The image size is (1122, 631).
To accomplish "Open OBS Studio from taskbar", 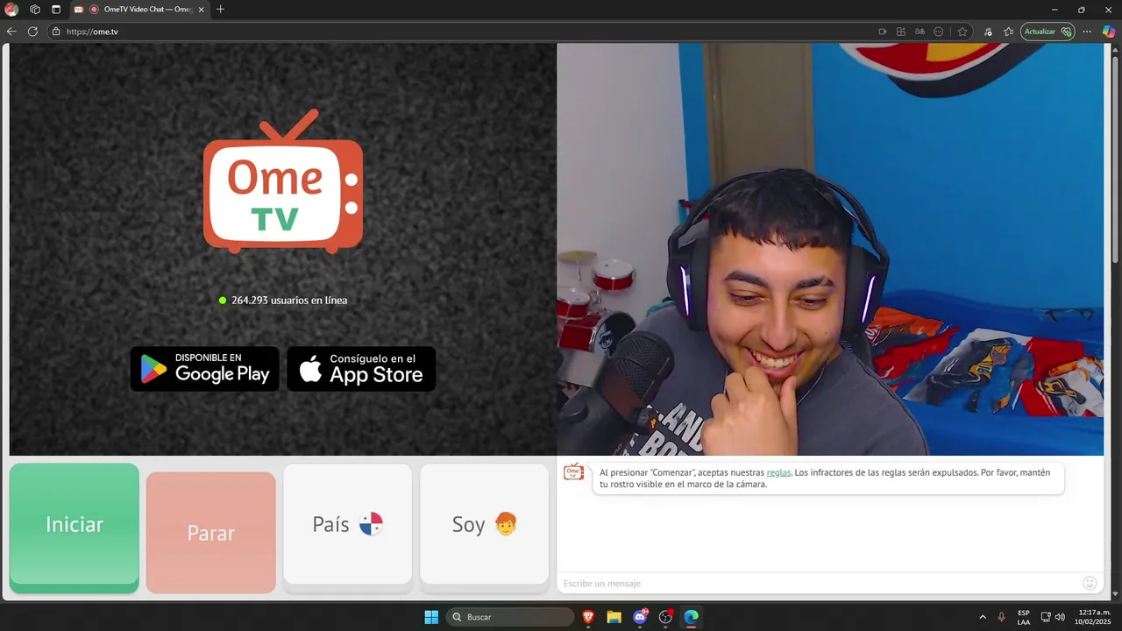I will pyautogui.click(x=665, y=617).
